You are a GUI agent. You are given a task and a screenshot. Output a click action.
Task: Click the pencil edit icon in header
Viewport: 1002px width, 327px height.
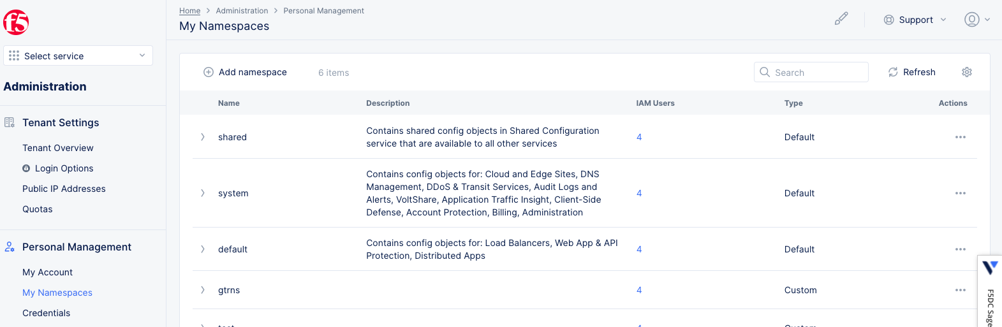click(841, 19)
